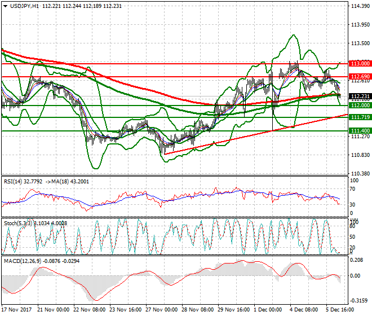Click the 4 Dec 08:00 time label
Image resolution: width=372 pixels, height=316 pixels.
pos(304,310)
